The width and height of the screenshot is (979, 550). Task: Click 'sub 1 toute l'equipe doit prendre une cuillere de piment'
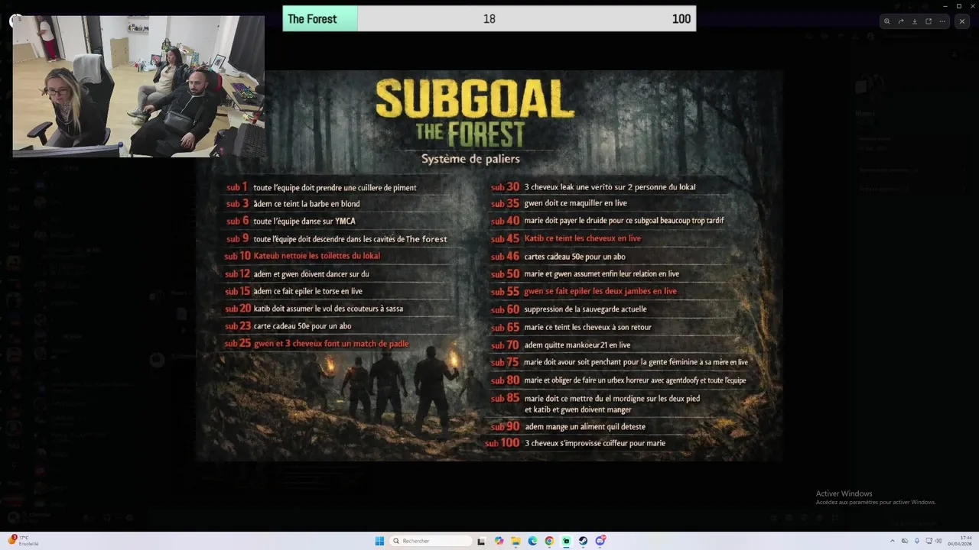pos(321,187)
